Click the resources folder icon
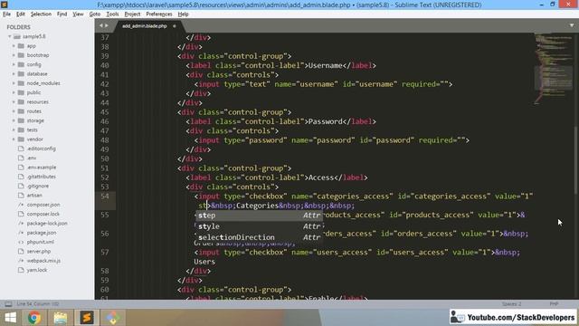Viewport: 579px width, 326px height. (21, 101)
